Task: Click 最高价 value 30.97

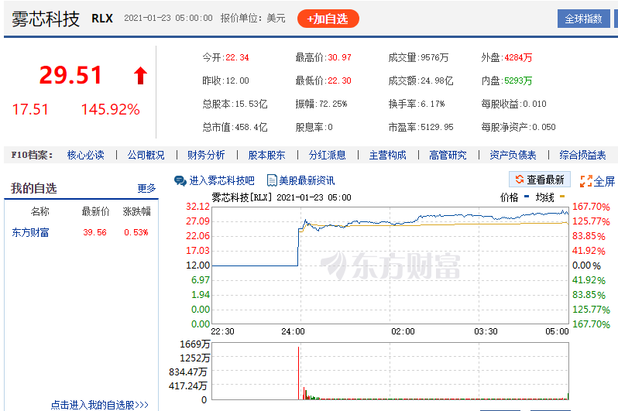Action: tap(339, 57)
